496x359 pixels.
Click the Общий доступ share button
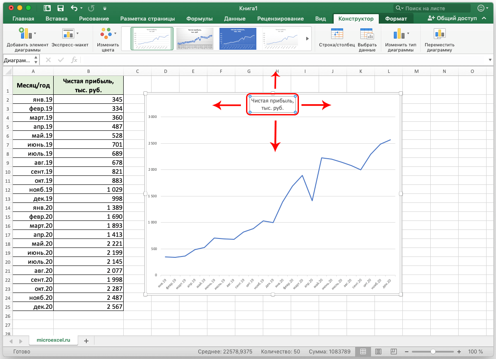(x=452, y=18)
